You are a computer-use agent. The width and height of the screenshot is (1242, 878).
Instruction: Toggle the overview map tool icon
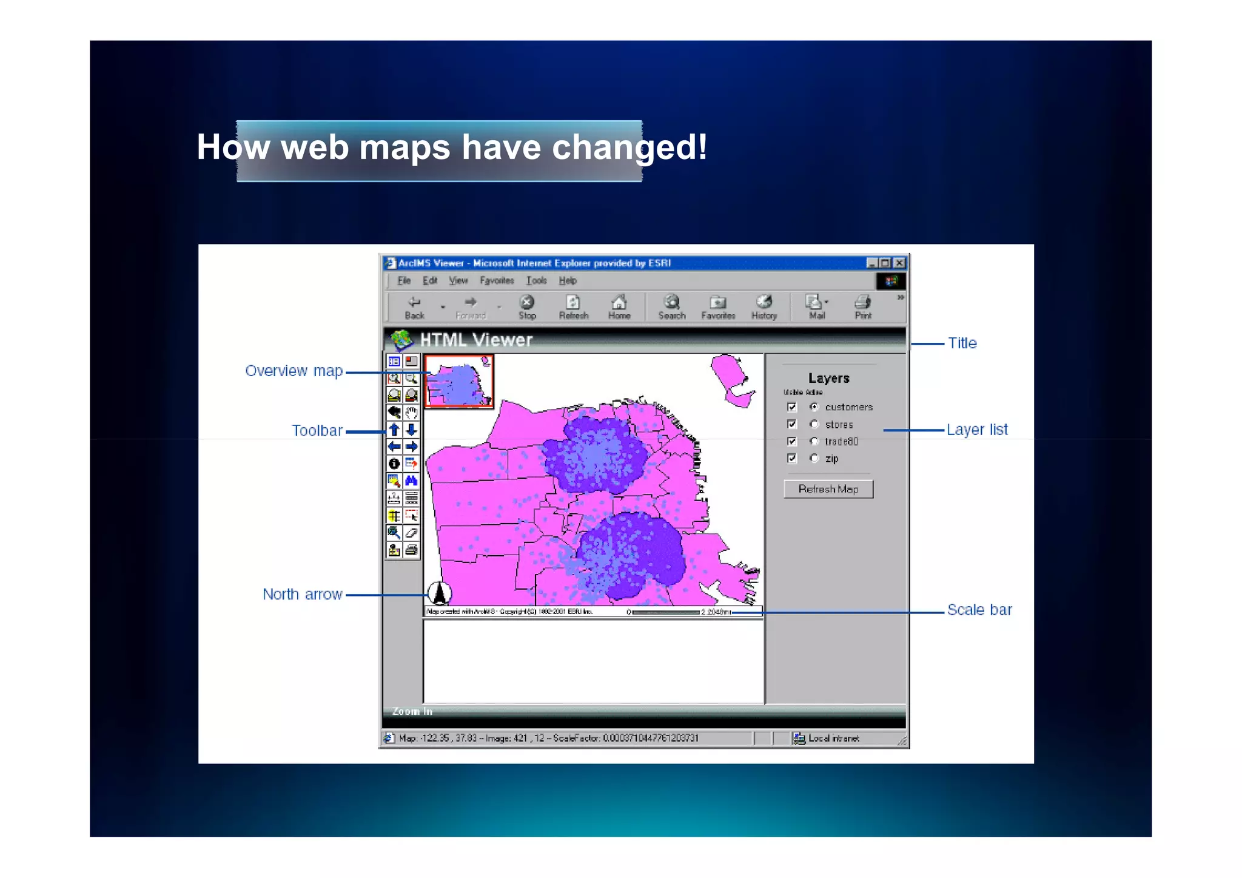coord(411,362)
